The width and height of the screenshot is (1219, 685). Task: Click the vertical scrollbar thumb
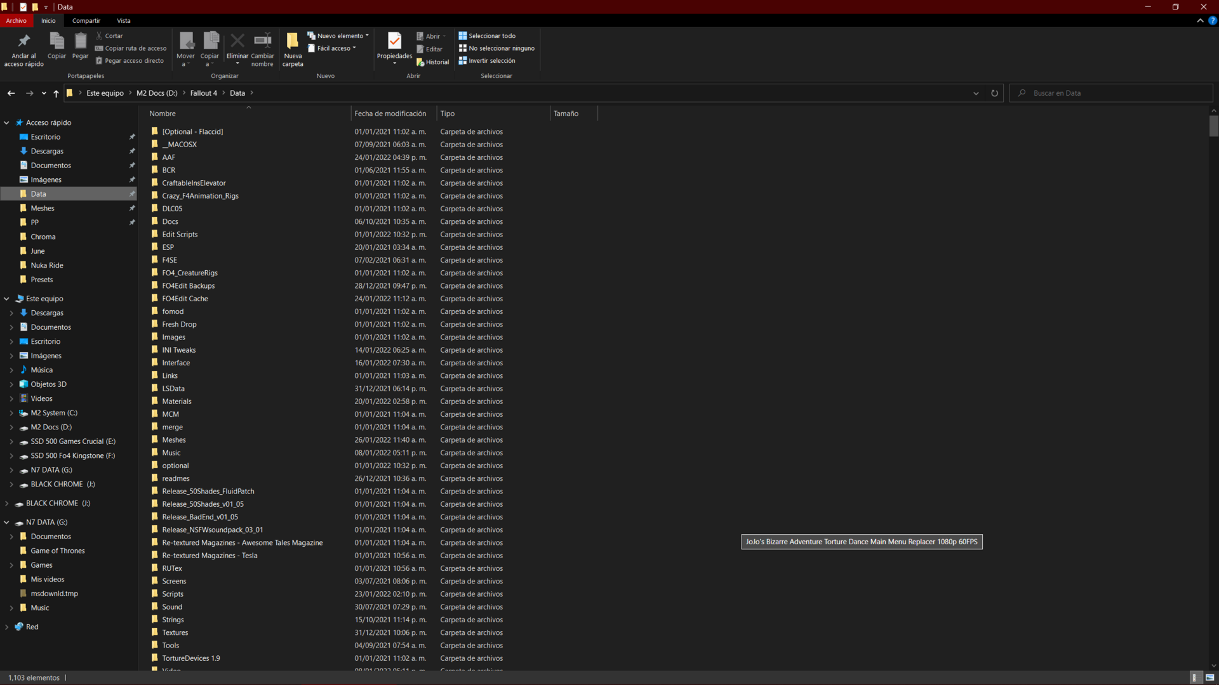pos(1213,126)
